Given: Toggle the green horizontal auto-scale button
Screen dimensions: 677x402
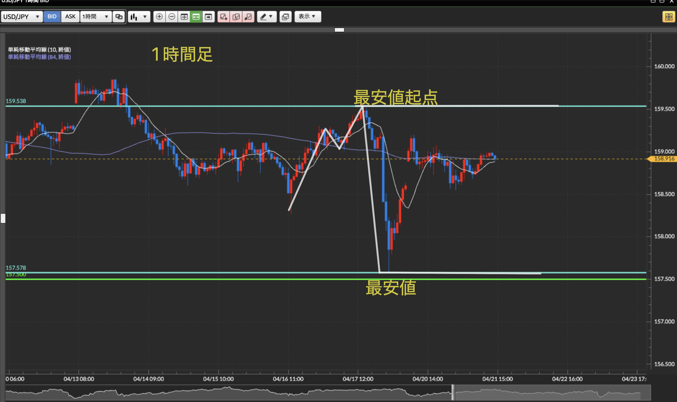Looking at the screenshot, I should tap(196, 17).
